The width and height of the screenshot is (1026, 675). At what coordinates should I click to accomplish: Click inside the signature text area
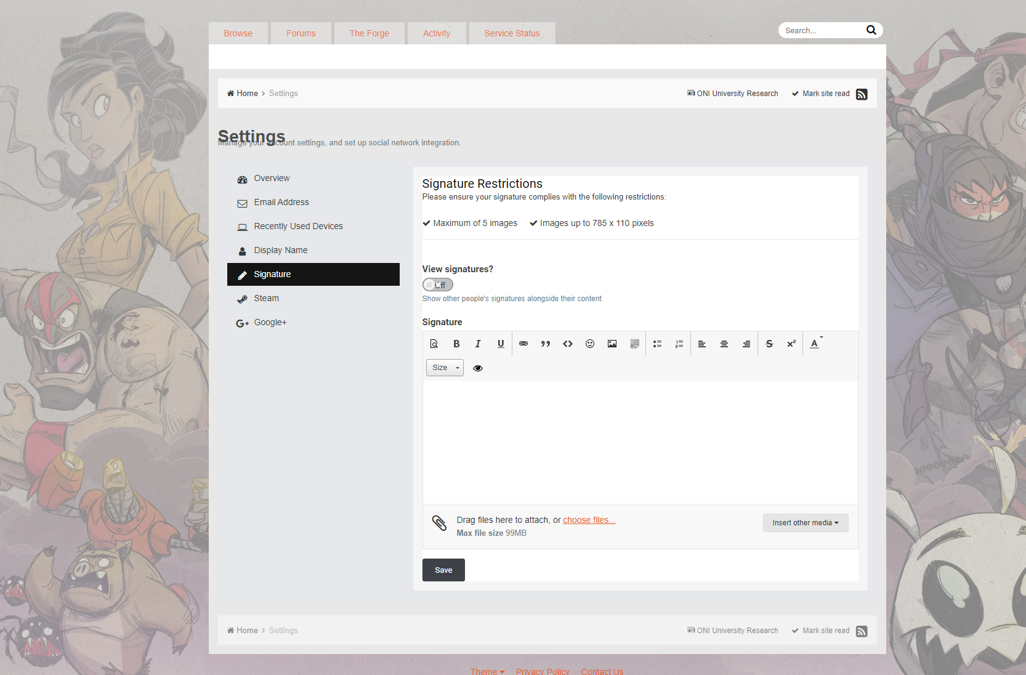click(x=640, y=442)
